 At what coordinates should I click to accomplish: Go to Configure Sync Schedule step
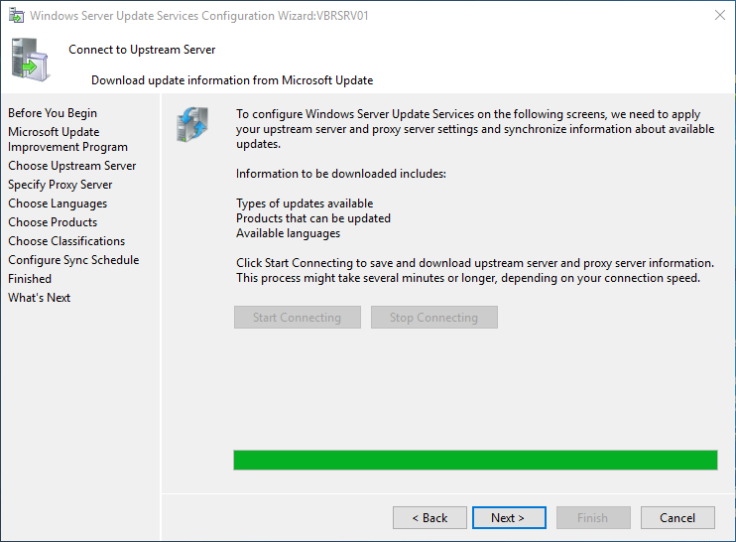point(73,260)
